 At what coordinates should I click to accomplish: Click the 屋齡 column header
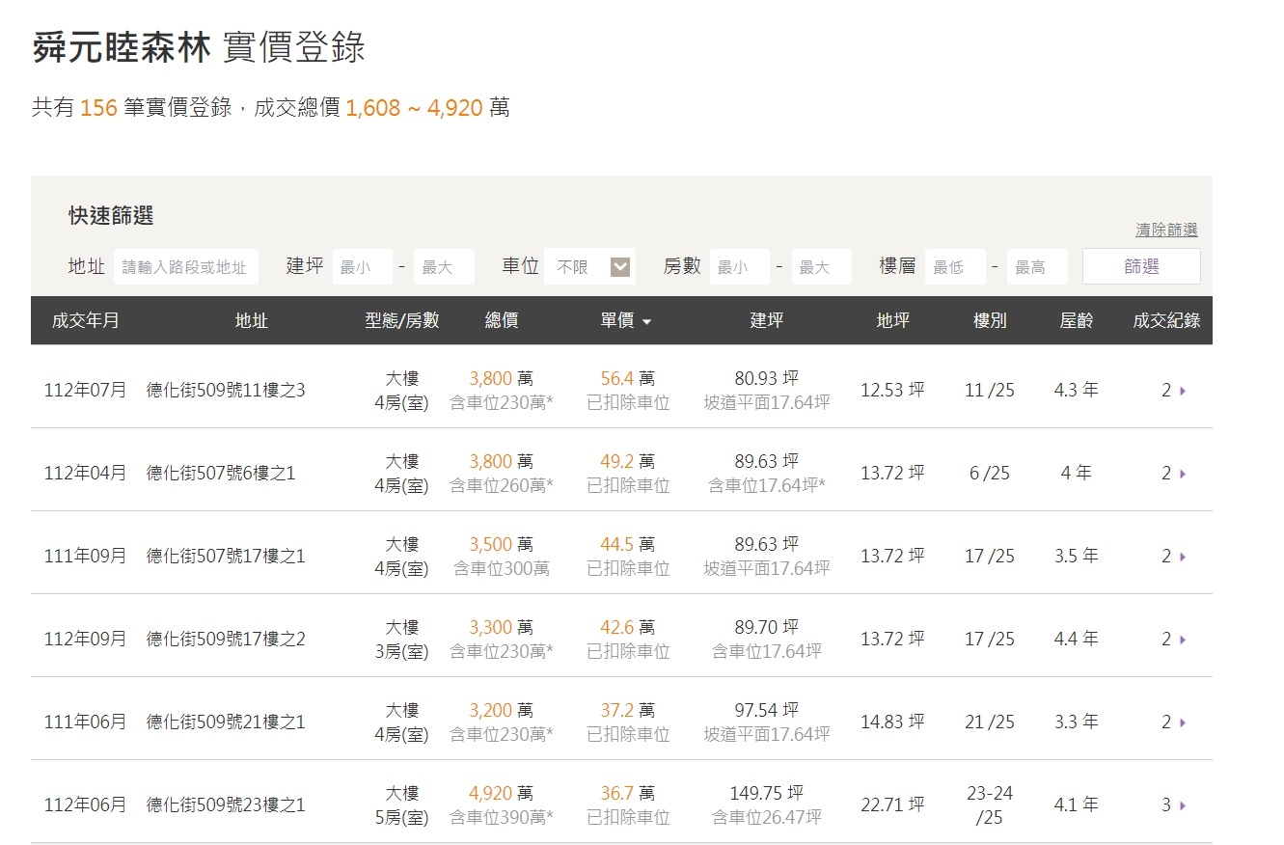[1074, 321]
